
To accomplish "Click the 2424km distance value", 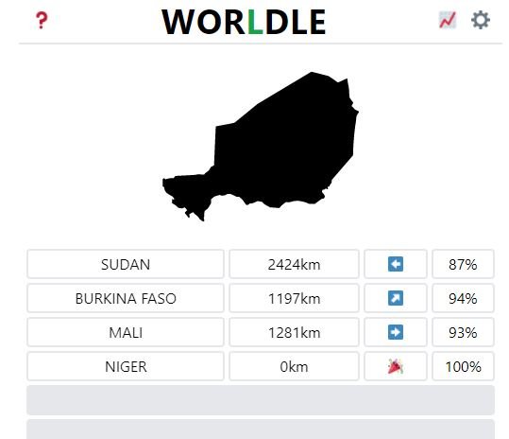I will tap(294, 264).
